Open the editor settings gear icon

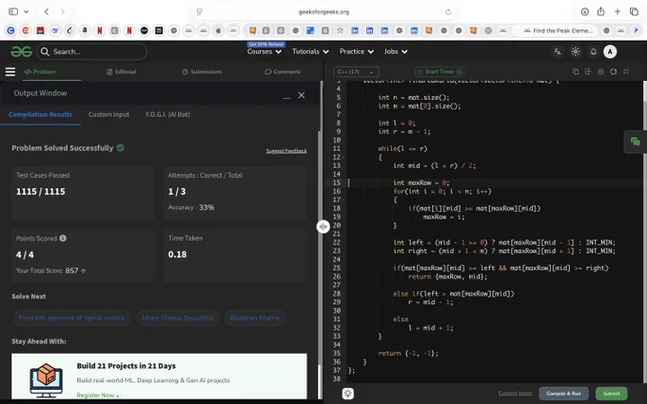pyautogui.click(x=600, y=71)
